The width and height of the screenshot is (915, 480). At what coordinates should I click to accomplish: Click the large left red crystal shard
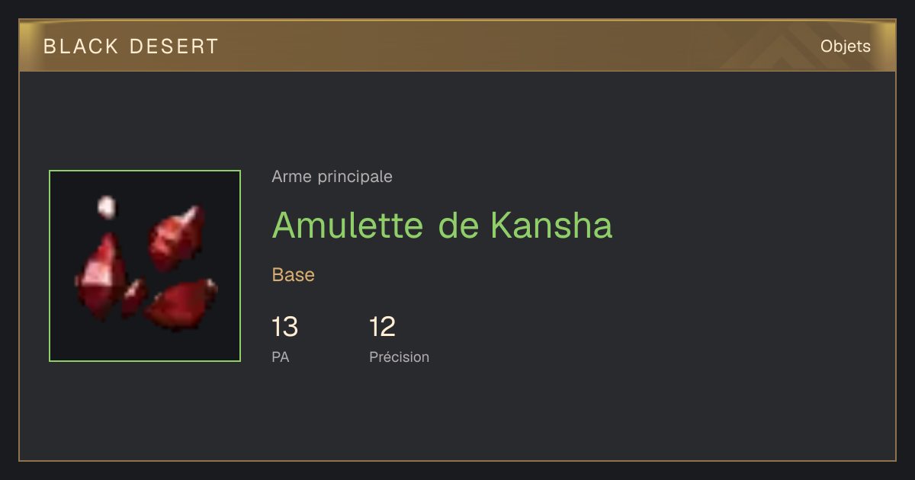100,277
